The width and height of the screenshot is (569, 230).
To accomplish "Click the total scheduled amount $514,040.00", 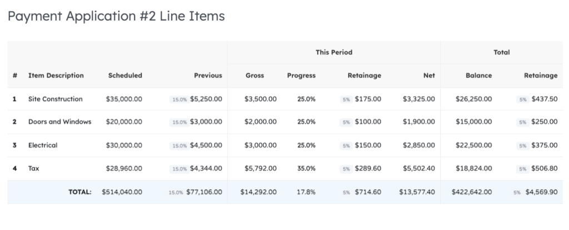I will click(122, 192).
